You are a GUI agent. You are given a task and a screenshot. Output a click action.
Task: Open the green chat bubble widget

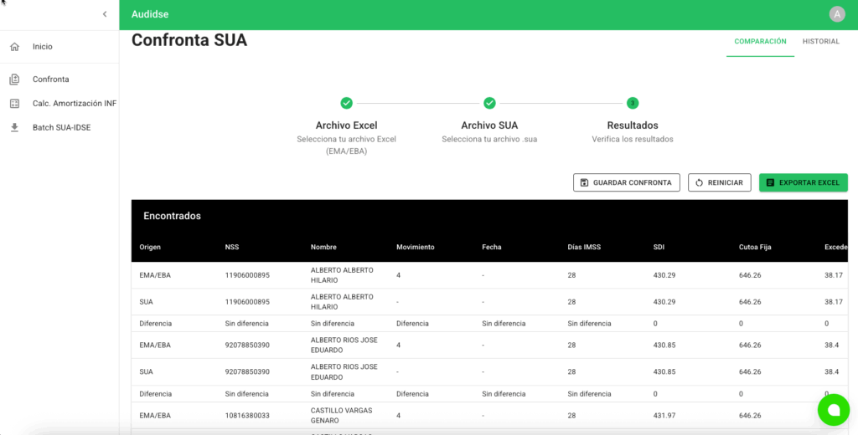[x=834, y=410]
